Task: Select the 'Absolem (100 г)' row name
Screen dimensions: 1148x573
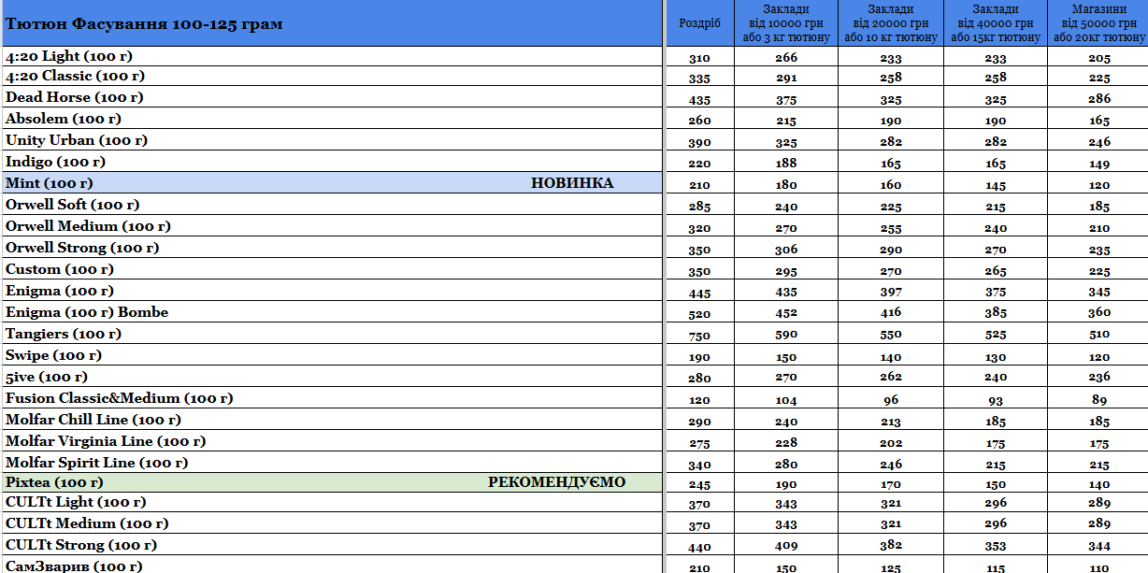Action: point(64,119)
